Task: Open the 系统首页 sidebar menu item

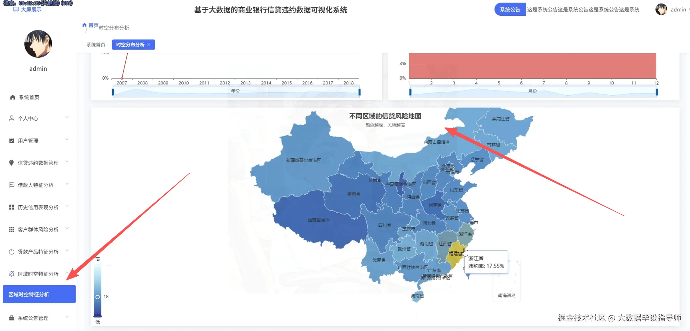Action: tap(38, 97)
